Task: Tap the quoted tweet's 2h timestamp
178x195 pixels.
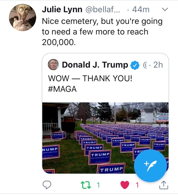Action: click(158, 65)
